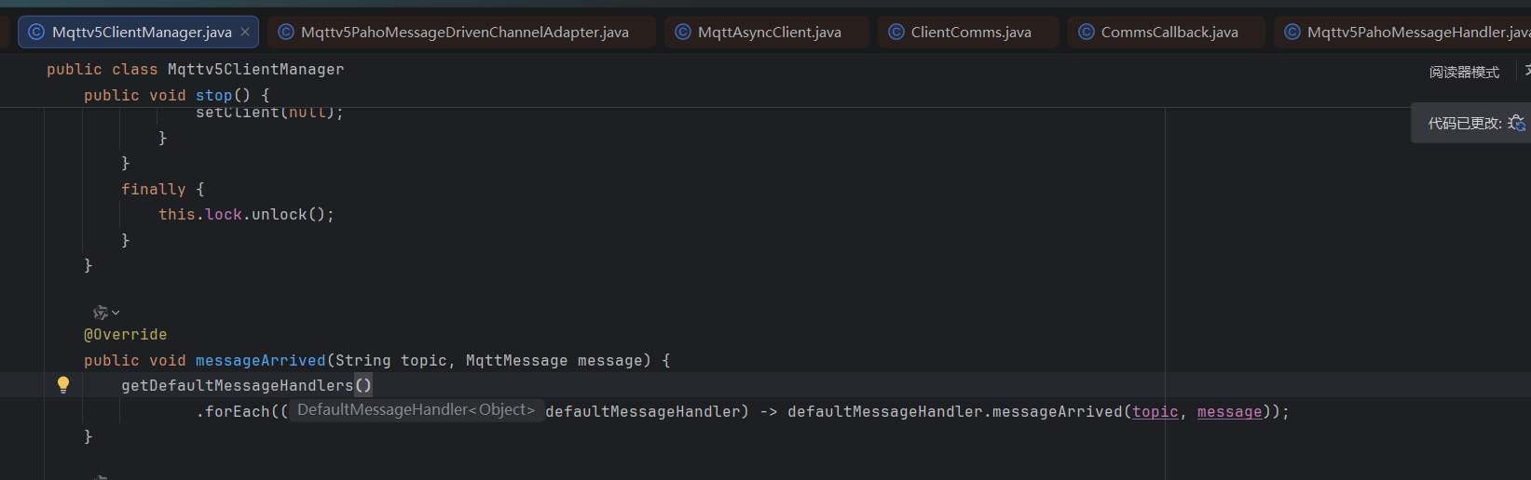Click the DefaultMessageHandler<Object> inlay hint
The width and height of the screenshot is (1531, 480).
[x=416, y=410]
